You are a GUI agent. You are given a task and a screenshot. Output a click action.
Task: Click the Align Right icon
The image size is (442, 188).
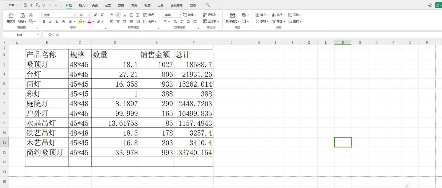(x=125, y=21)
